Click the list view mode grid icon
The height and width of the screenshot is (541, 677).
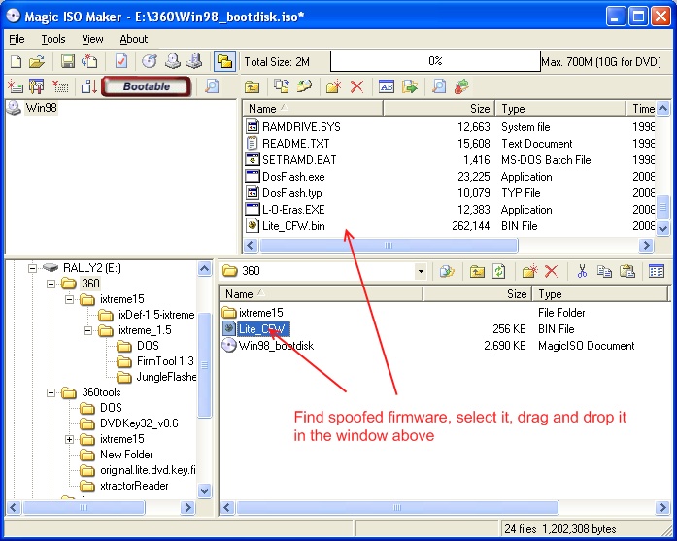click(x=657, y=272)
